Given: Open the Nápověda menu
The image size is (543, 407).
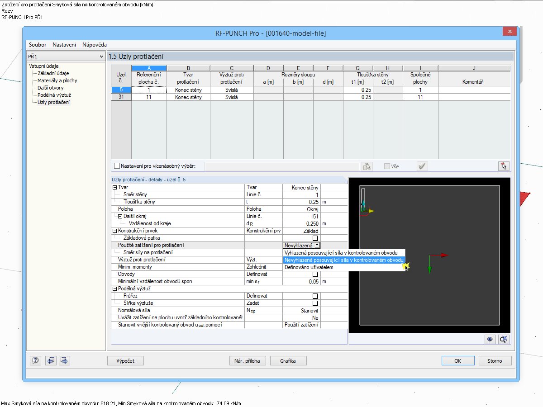Looking at the screenshot, I should point(95,45).
